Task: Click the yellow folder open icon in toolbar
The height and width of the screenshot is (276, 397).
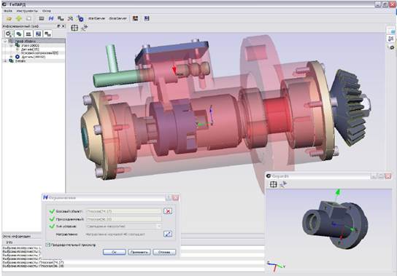Action: pyautogui.click(x=9, y=18)
